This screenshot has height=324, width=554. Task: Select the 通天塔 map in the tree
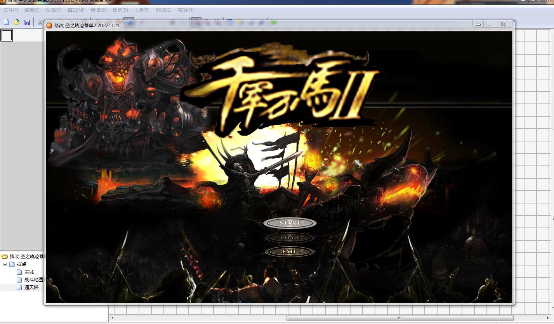tap(28, 288)
